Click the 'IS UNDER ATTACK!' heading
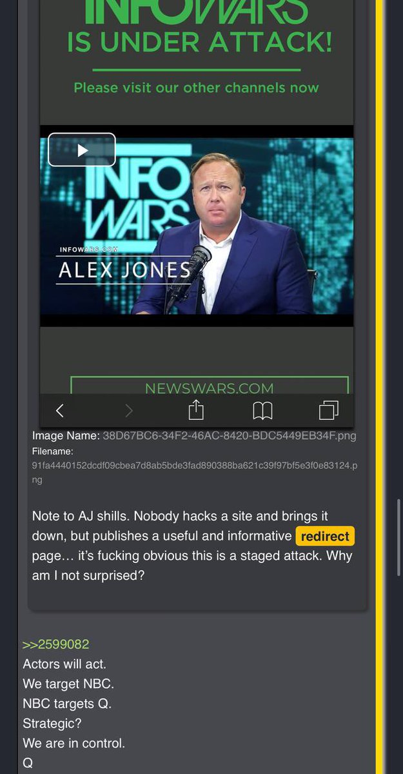The height and width of the screenshot is (774, 403). pos(200,43)
